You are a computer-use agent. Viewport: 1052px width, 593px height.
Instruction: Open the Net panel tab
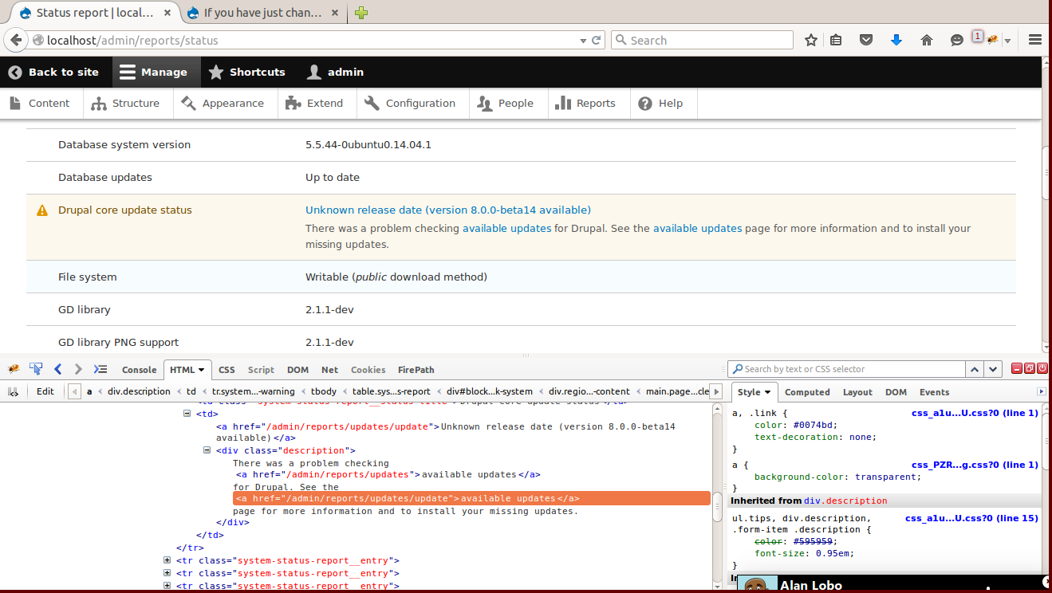coord(329,370)
